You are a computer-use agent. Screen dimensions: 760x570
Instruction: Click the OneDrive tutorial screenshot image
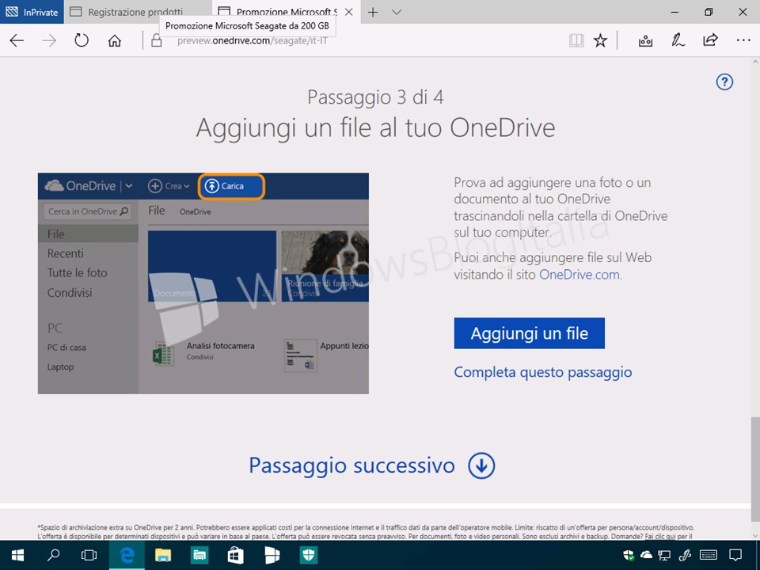click(x=203, y=283)
